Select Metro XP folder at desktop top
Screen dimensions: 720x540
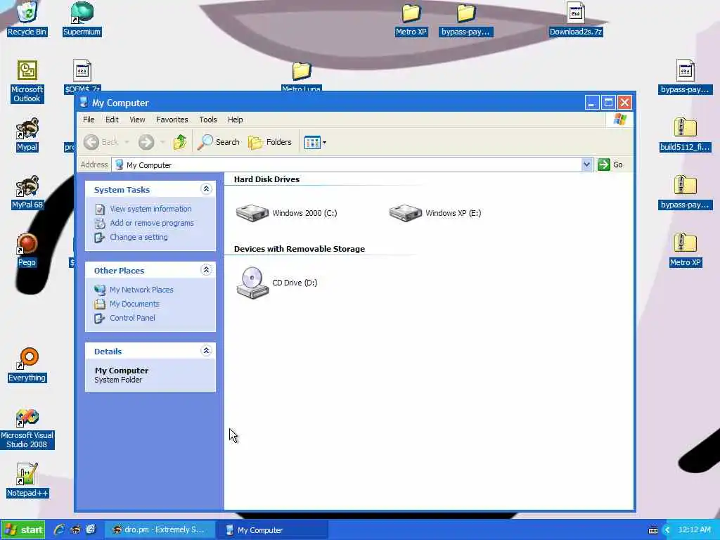coord(411,19)
